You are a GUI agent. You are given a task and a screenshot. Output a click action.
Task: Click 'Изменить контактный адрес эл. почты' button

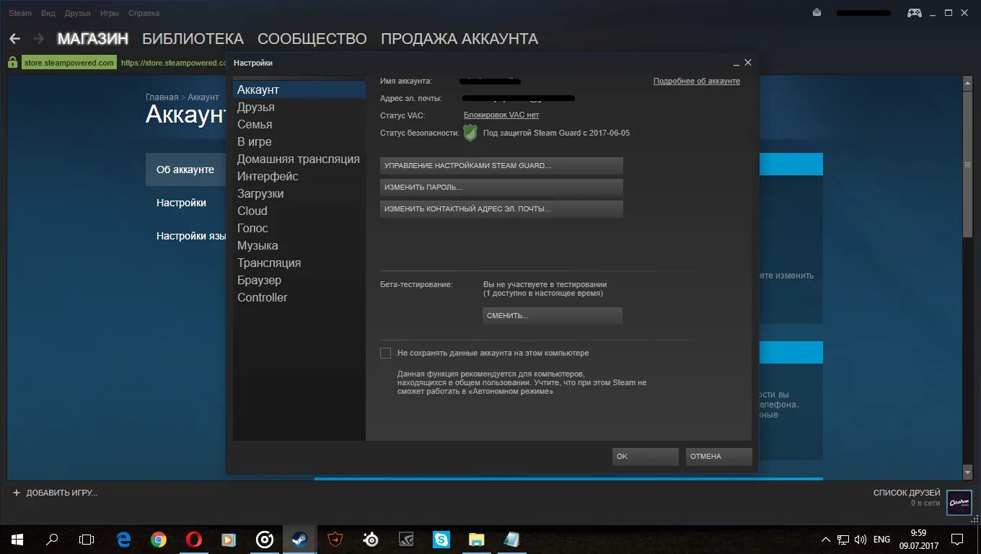pos(501,209)
